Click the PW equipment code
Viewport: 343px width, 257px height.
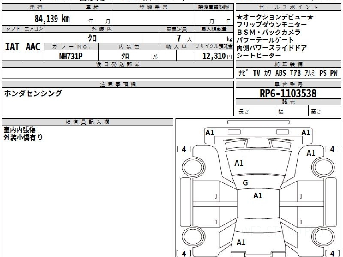point(334,73)
